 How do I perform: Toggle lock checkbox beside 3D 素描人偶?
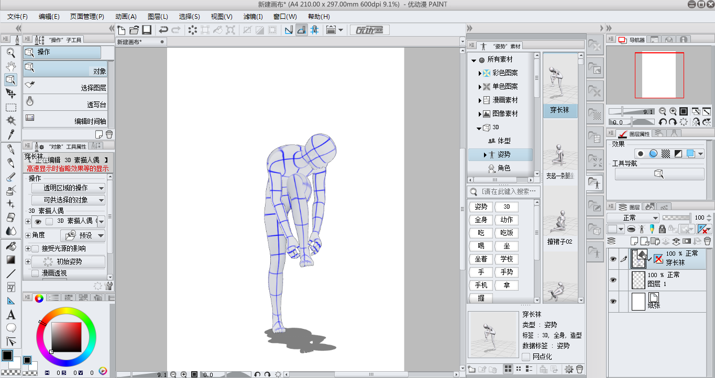[49, 222]
